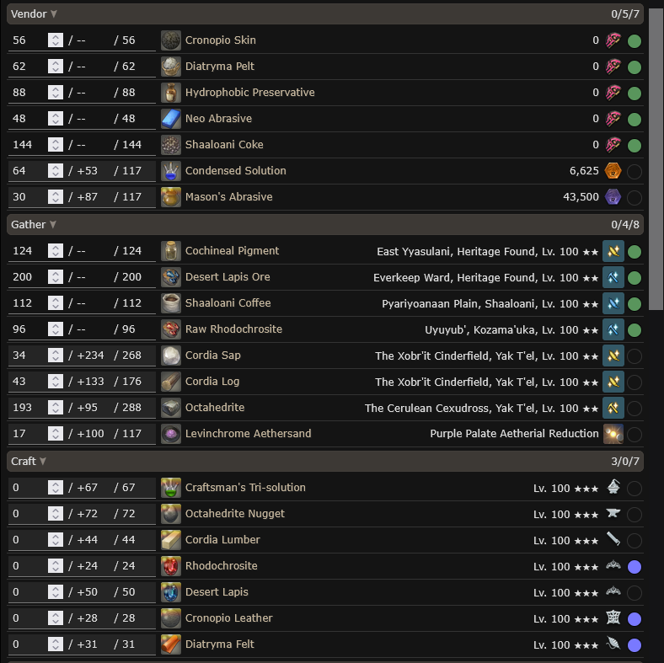Click 'Purple Palate Aetherial Reduction' text
Screen dimensions: 664x663
(x=514, y=434)
